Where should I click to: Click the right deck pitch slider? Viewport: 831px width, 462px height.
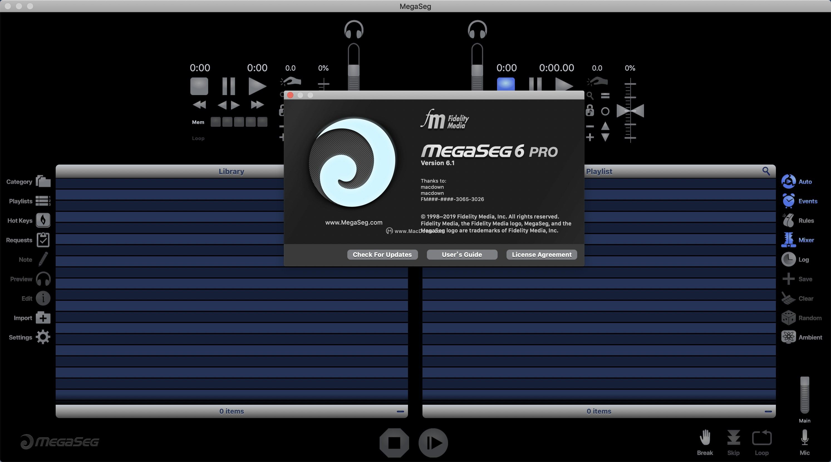pyautogui.click(x=630, y=111)
